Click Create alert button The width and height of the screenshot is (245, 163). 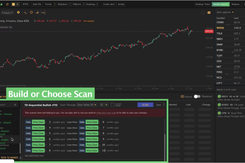[109, 4]
